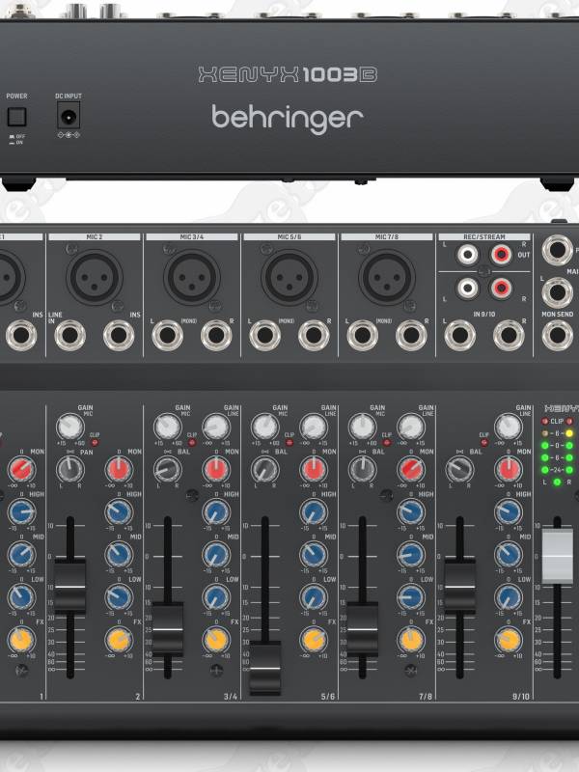579x772 pixels.
Task: Click channel 5/6 right line jack
Action: pyautogui.click(x=314, y=335)
